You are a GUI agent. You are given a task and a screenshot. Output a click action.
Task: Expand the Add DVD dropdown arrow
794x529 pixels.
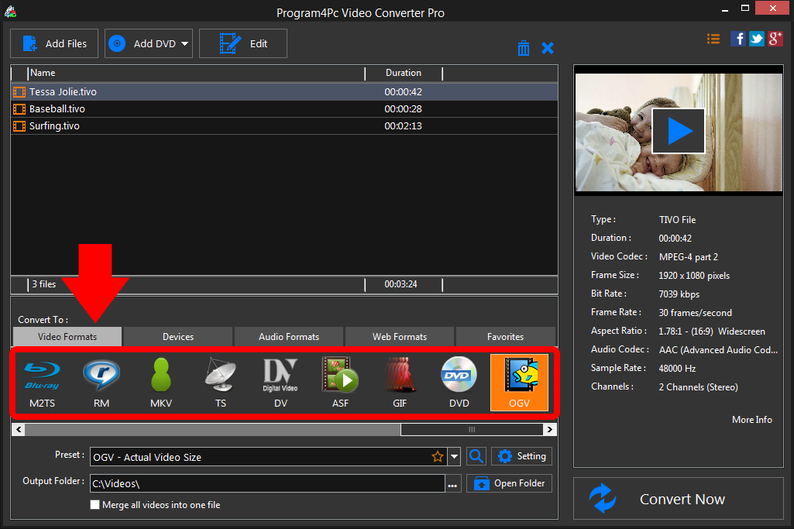(x=185, y=43)
